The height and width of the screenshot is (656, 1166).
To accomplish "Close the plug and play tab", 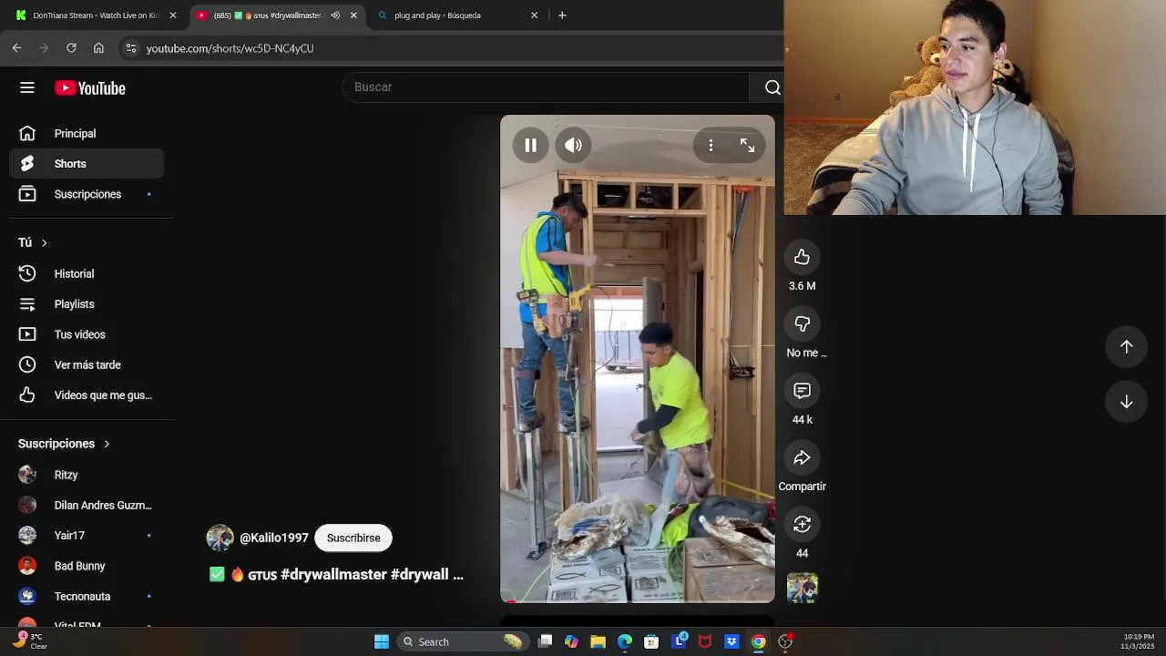I will (x=535, y=15).
